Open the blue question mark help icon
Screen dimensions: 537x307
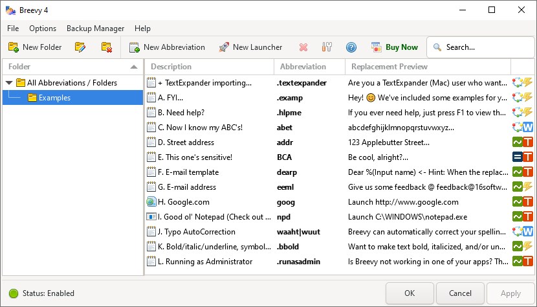tap(351, 47)
